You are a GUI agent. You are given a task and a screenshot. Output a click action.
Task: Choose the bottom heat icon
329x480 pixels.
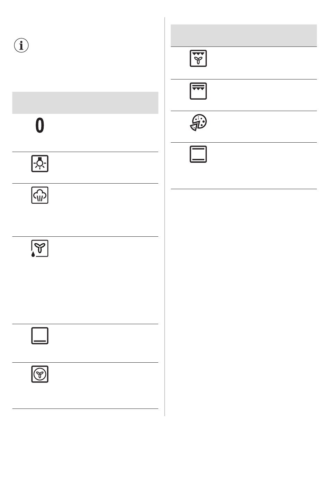tap(40, 336)
